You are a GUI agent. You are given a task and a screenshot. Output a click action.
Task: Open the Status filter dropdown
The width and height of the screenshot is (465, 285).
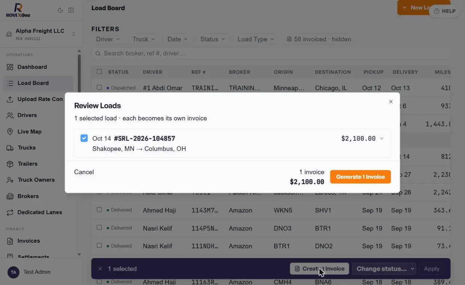point(213,39)
